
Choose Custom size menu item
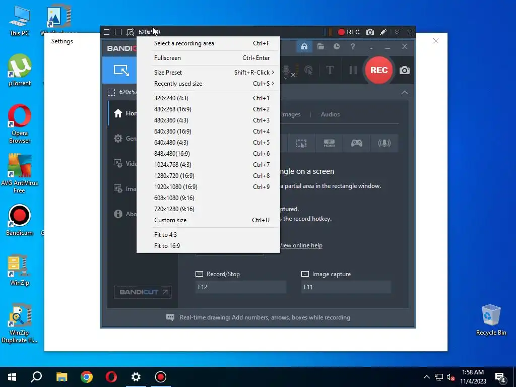[x=208, y=220]
